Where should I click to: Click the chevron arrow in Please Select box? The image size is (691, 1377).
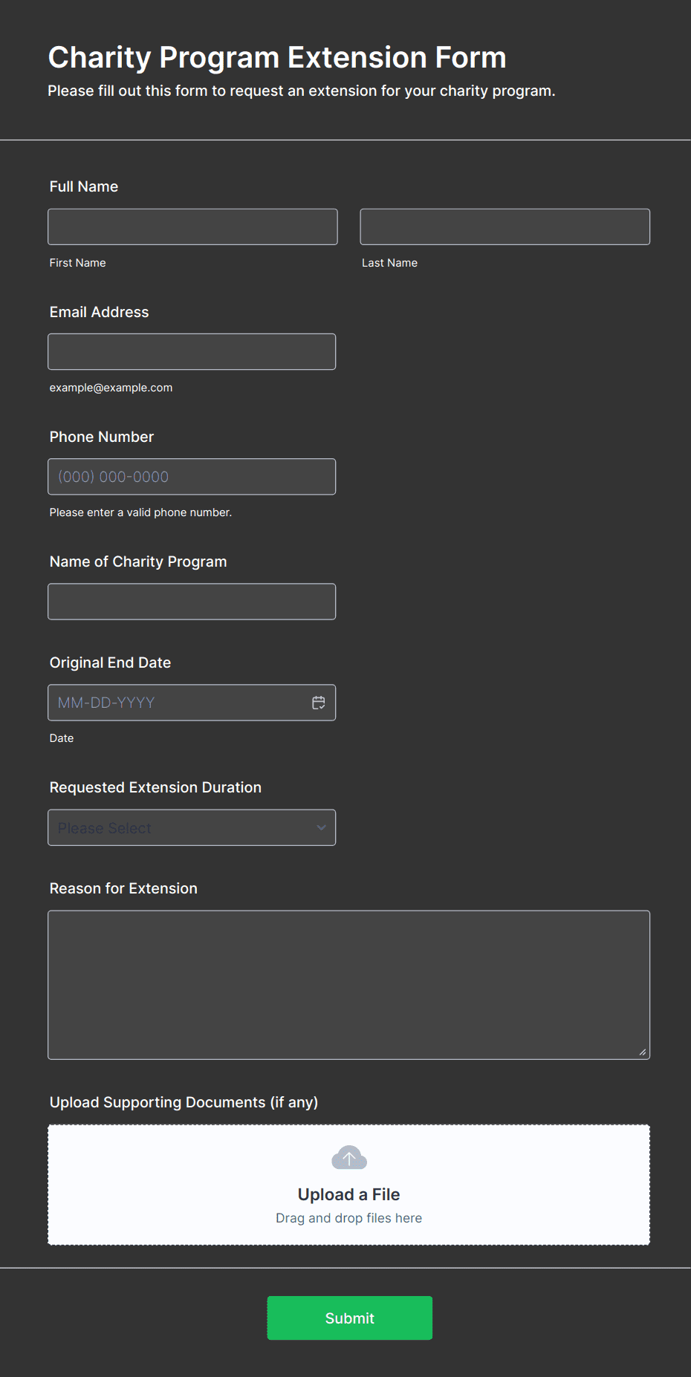(321, 827)
